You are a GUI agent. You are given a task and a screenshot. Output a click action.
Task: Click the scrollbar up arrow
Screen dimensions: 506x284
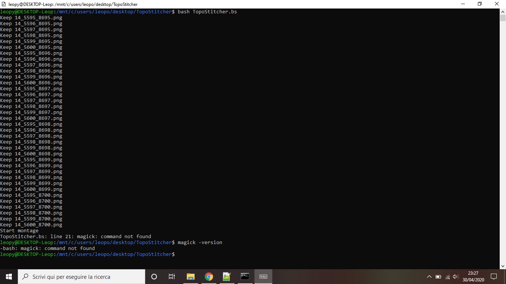(503, 11)
